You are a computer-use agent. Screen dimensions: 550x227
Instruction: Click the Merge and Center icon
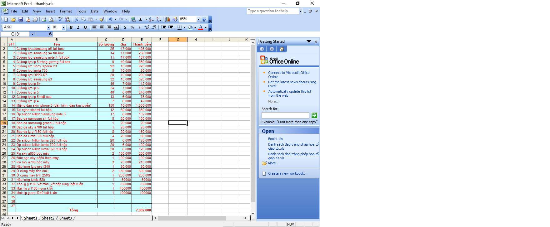116,27
